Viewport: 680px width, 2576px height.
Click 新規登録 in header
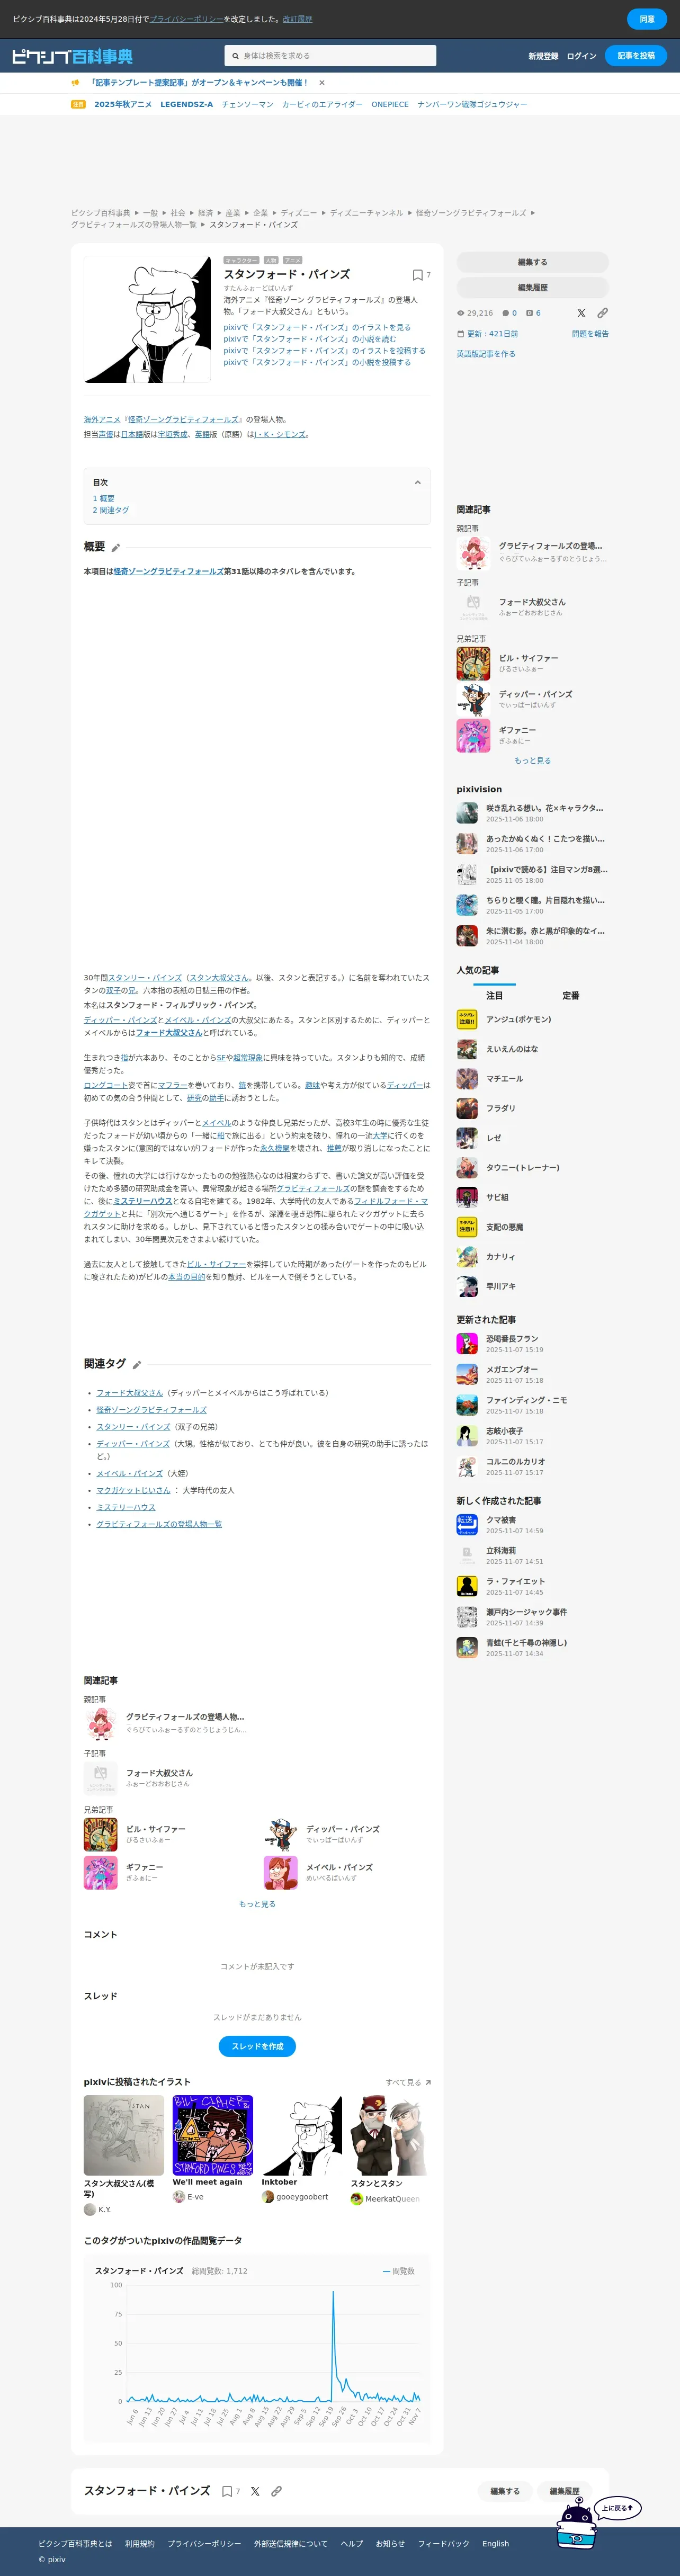(x=543, y=56)
